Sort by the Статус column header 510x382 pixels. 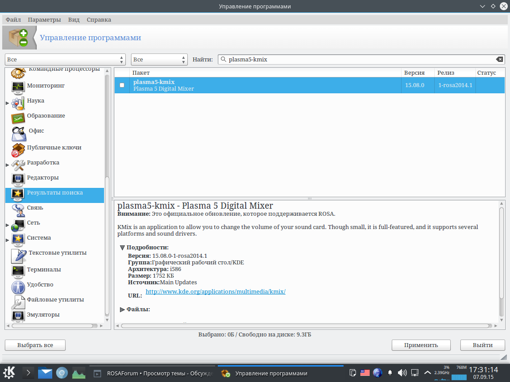(490, 73)
